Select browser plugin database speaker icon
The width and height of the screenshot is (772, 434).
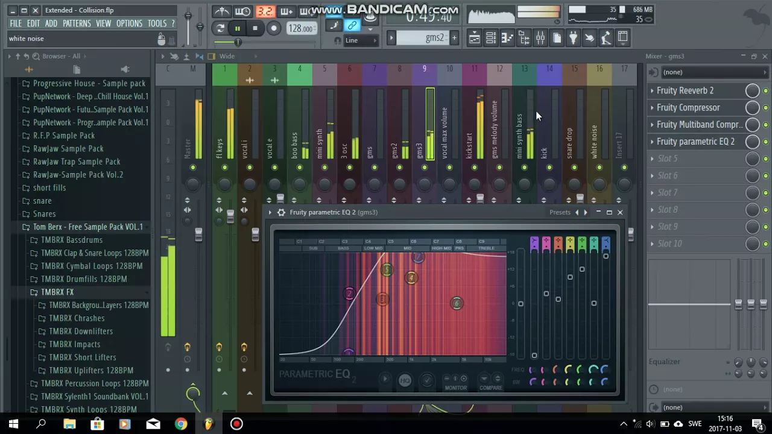(x=125, y=69)
